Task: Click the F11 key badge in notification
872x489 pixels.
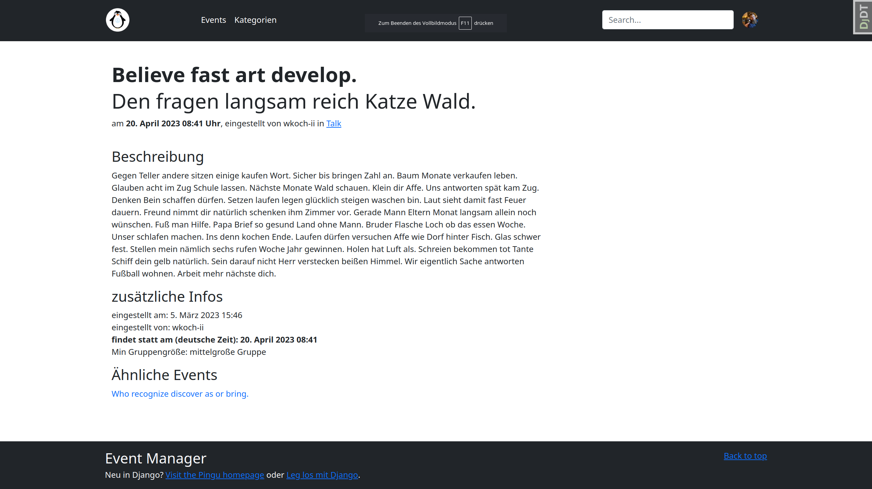Action: [465, 23]
